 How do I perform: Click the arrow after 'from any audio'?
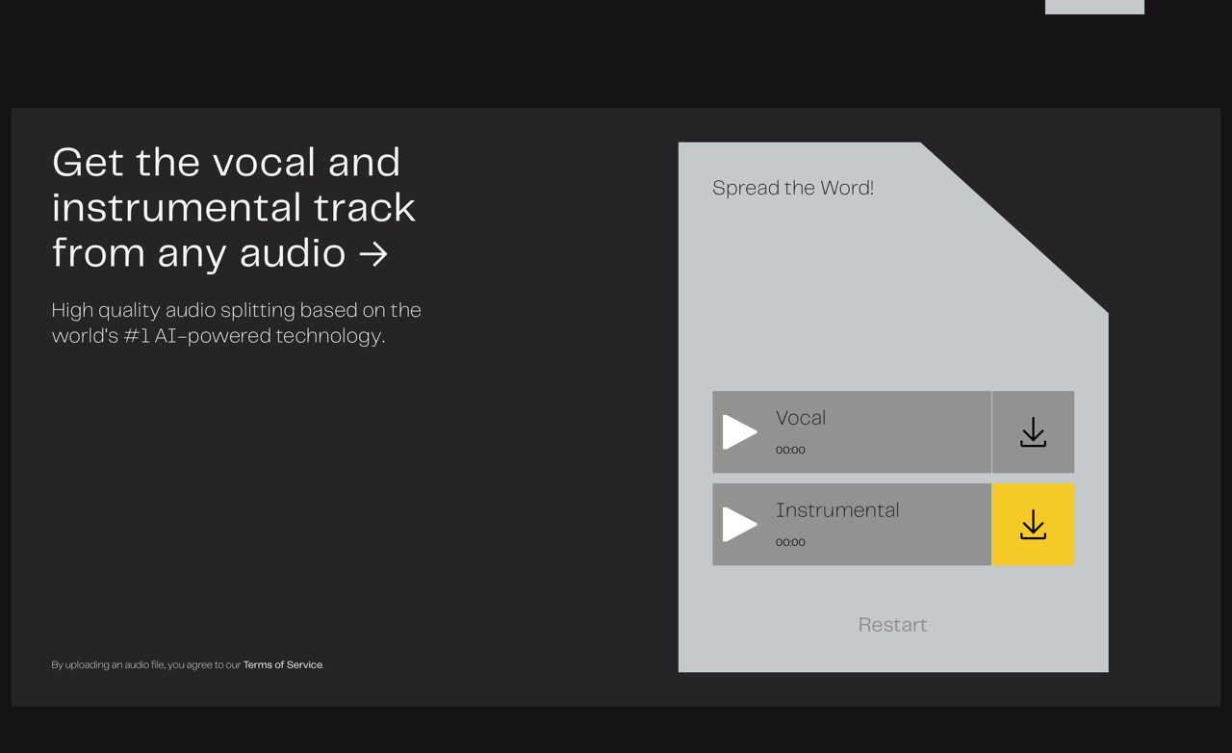(373, 254)
